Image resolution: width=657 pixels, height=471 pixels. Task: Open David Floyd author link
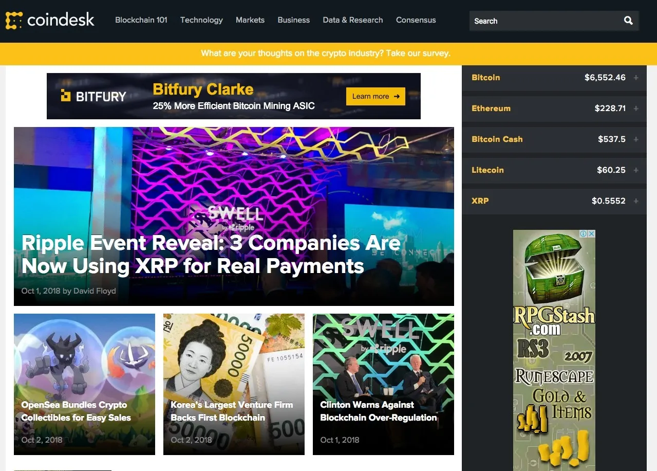95,291
